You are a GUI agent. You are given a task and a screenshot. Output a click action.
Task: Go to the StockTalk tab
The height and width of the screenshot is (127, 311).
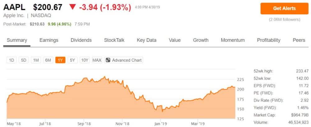114,40
